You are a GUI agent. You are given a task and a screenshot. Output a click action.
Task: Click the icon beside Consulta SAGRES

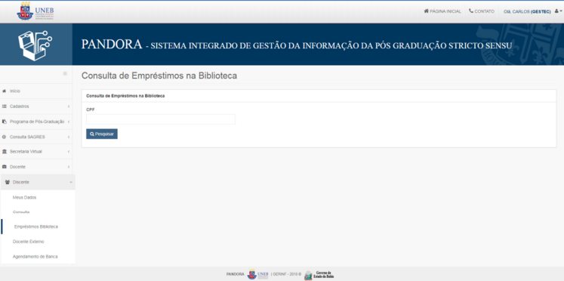coord(5,137)
